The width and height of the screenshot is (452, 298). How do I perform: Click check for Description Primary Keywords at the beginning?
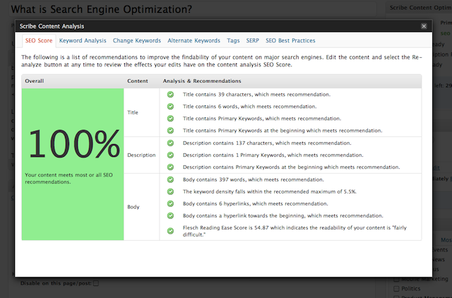(x=170, y=167)
